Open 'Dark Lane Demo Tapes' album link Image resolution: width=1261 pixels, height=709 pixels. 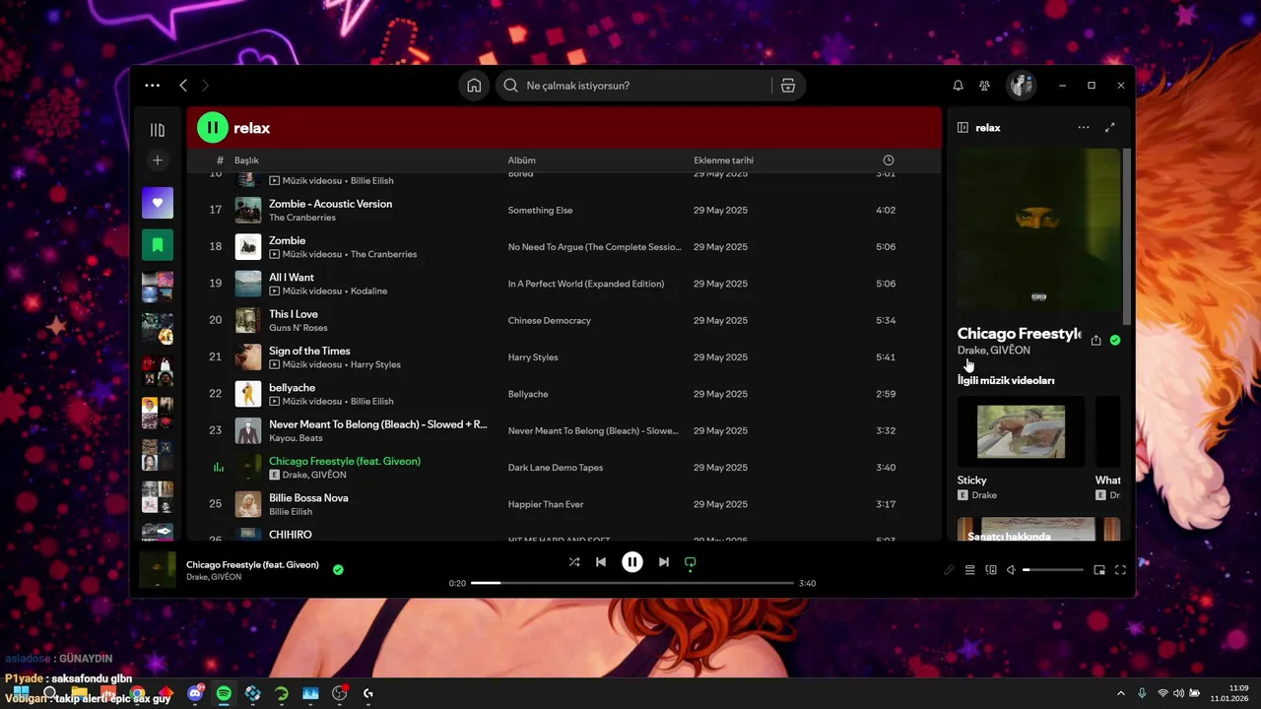coord(556,468)
